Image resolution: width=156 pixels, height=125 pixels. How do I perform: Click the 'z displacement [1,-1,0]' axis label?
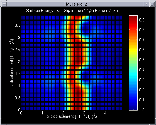[x=12, y=63]
